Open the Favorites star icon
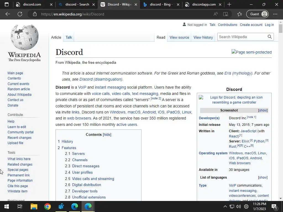 (x=240, y=14)
